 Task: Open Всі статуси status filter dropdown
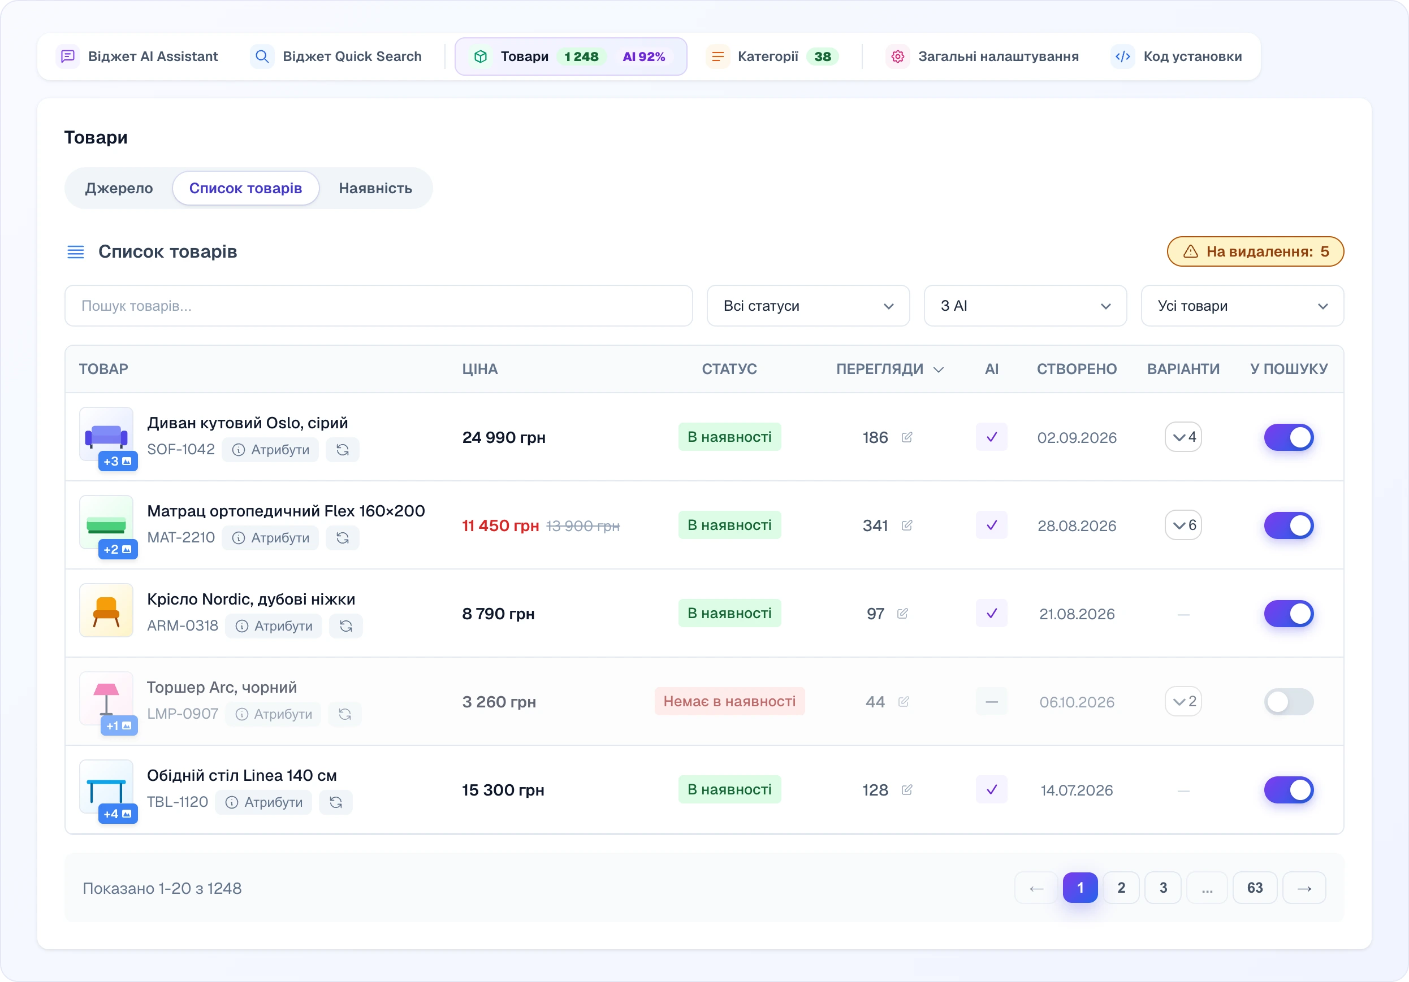pos(808,306)
